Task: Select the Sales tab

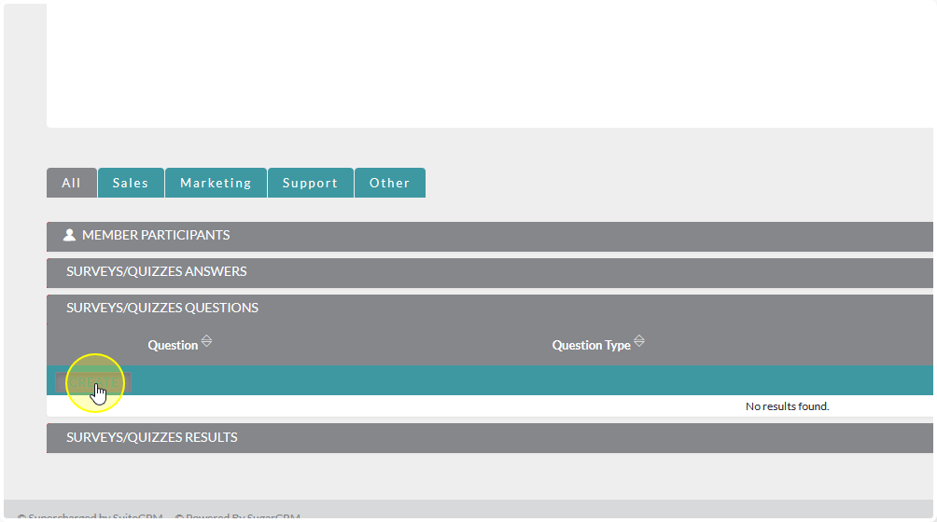Action: click(x=131, y=183)
